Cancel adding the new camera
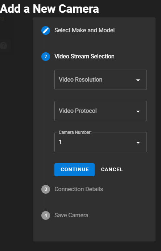Image resolution: width=161 pixels, height=251 pixels. pos(112,169)
